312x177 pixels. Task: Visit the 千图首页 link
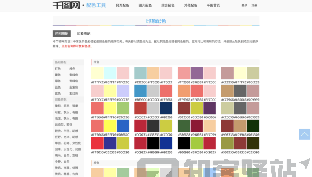coord(213,6)
